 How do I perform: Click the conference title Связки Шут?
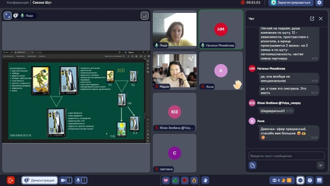coord(42,3)
